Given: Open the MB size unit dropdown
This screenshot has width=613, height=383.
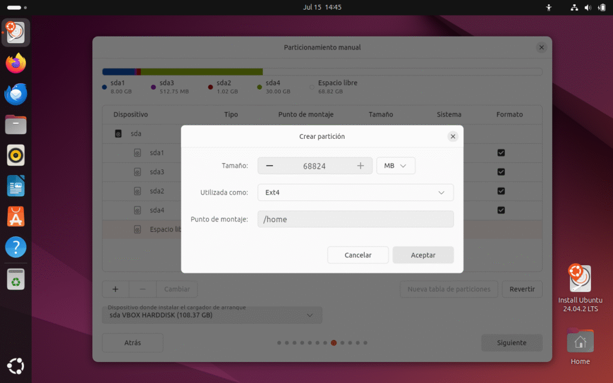Looking at the screenshot, I should coord(396,166).
